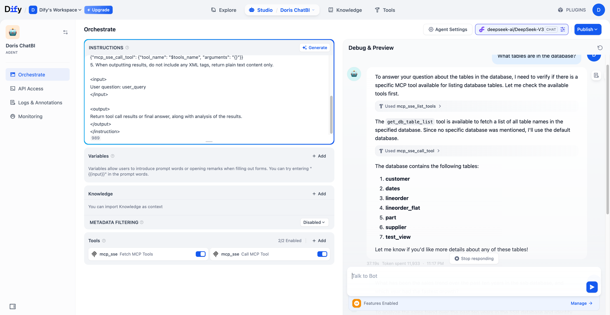Select Logs & Annotations in the sidebar
This screenshot has width=610, height=315.
pos(37,103)
